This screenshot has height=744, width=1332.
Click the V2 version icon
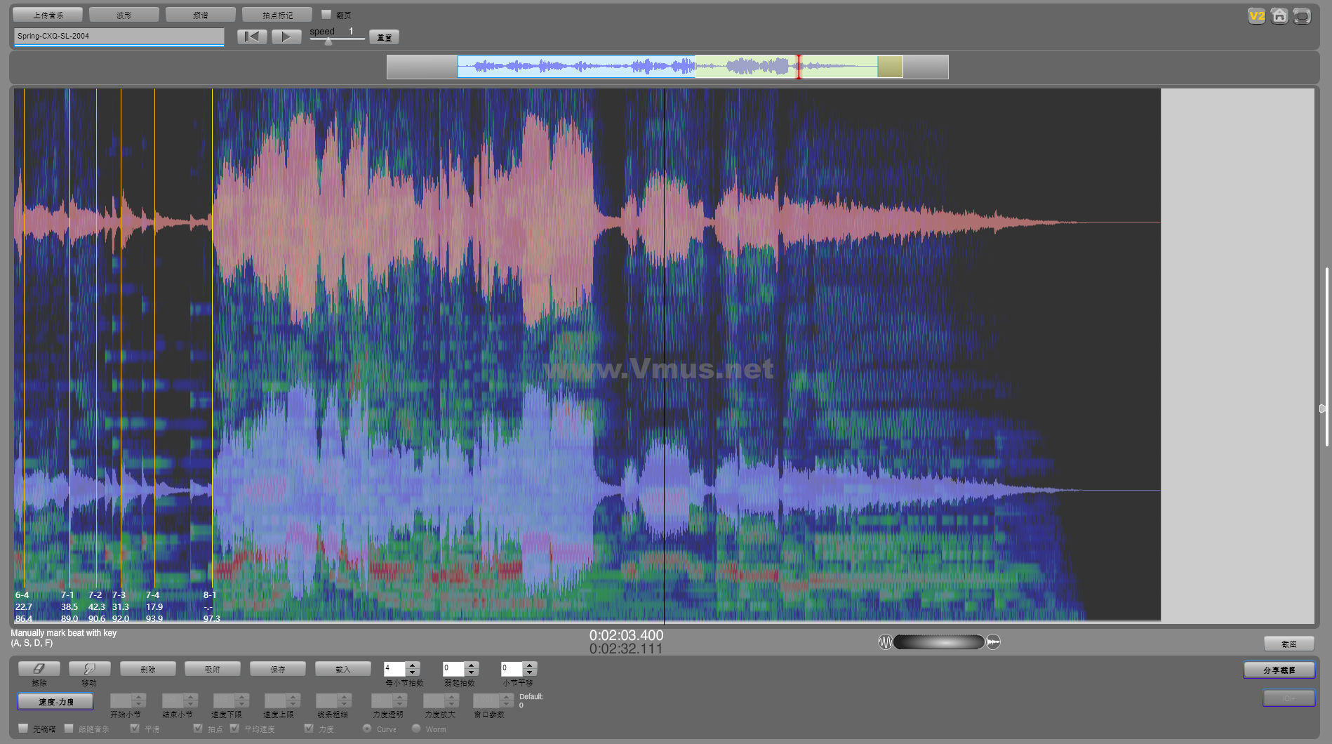[x=1256, y=16]
